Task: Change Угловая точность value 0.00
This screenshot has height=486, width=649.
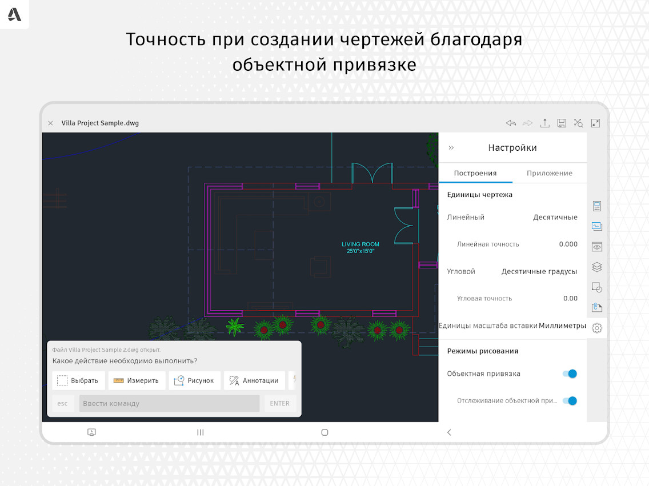Action: point(570,298)
